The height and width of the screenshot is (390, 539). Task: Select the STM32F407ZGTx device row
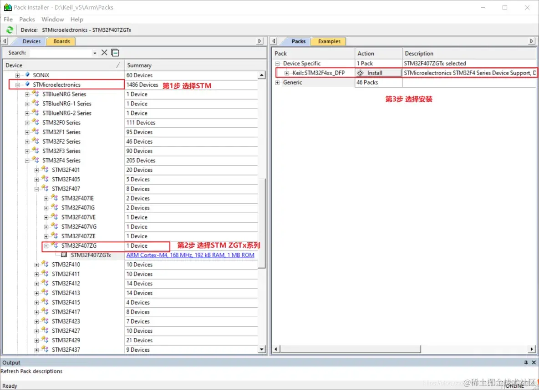(91, 255)
